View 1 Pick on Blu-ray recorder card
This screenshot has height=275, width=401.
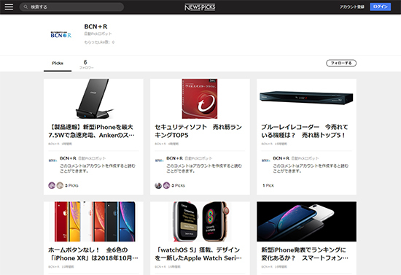[x=268, y=185]
